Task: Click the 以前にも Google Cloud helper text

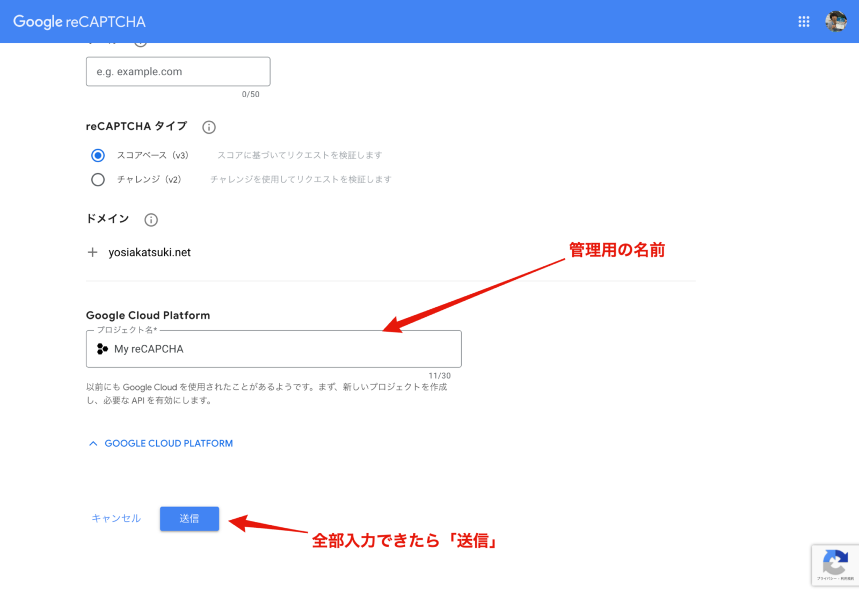Action: tap(267, 394)
